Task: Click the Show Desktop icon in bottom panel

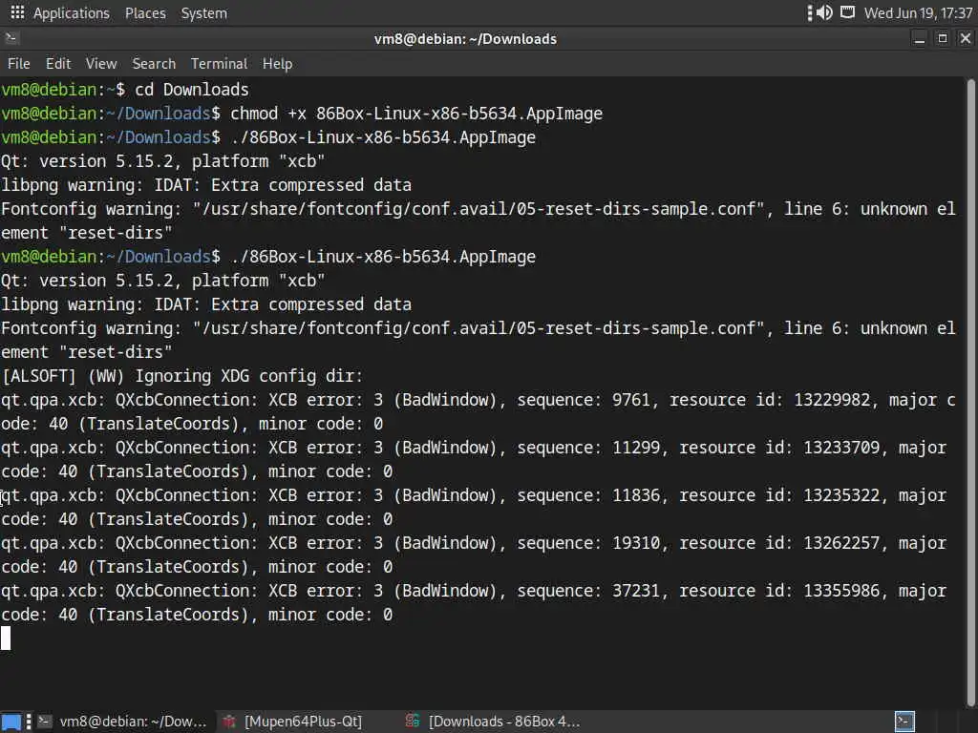Action: tap(11, 722)
